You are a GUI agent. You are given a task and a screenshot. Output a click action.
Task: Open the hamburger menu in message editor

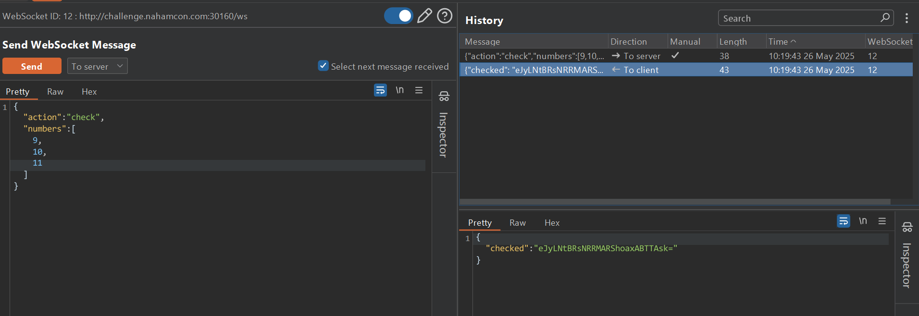point(419,90)
